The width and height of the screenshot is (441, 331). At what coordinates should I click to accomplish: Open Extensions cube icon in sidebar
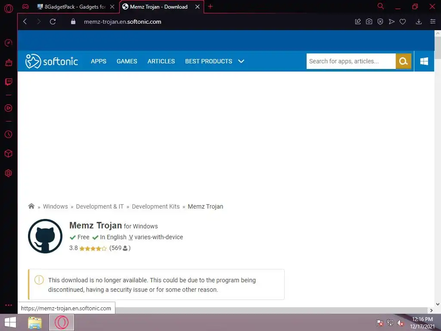pyautogui.click(x=9, y=154)
